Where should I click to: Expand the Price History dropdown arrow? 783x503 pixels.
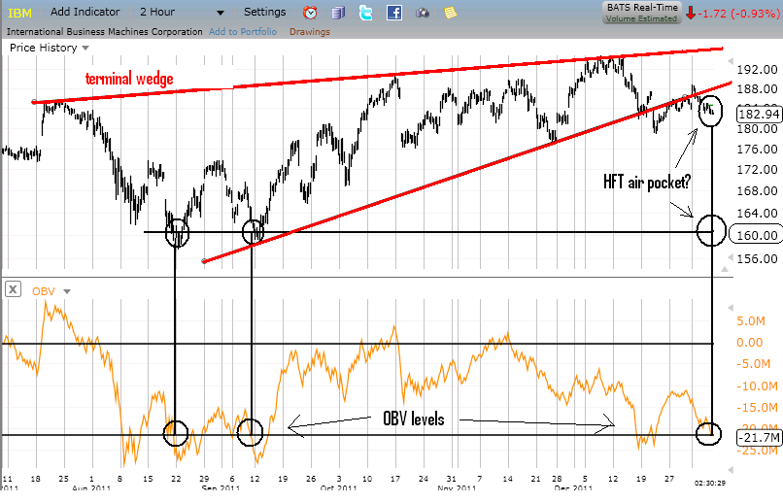click(x=85, y=48)
